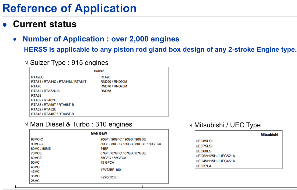
Task: Select '55GFC / 55GFCA' row
Action: point(113,158)
